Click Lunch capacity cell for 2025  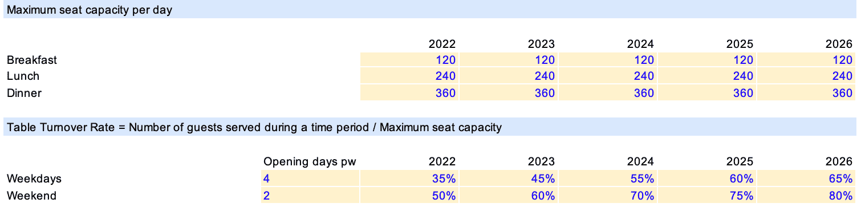[707, 76]
